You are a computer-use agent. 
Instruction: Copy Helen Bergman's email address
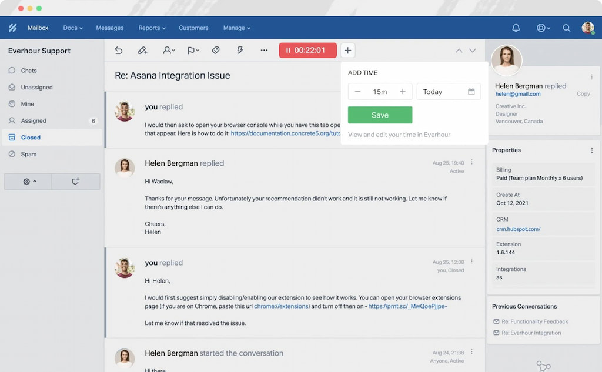pos(583,93)
